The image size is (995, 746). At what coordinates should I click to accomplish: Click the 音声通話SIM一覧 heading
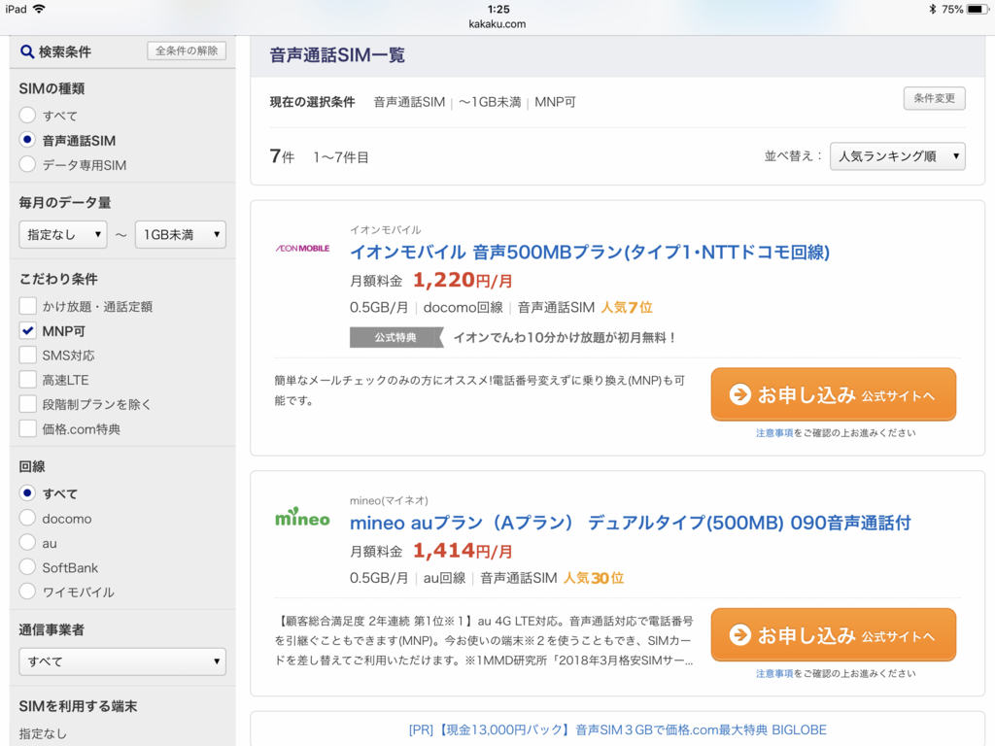click(x=337, y=55)
